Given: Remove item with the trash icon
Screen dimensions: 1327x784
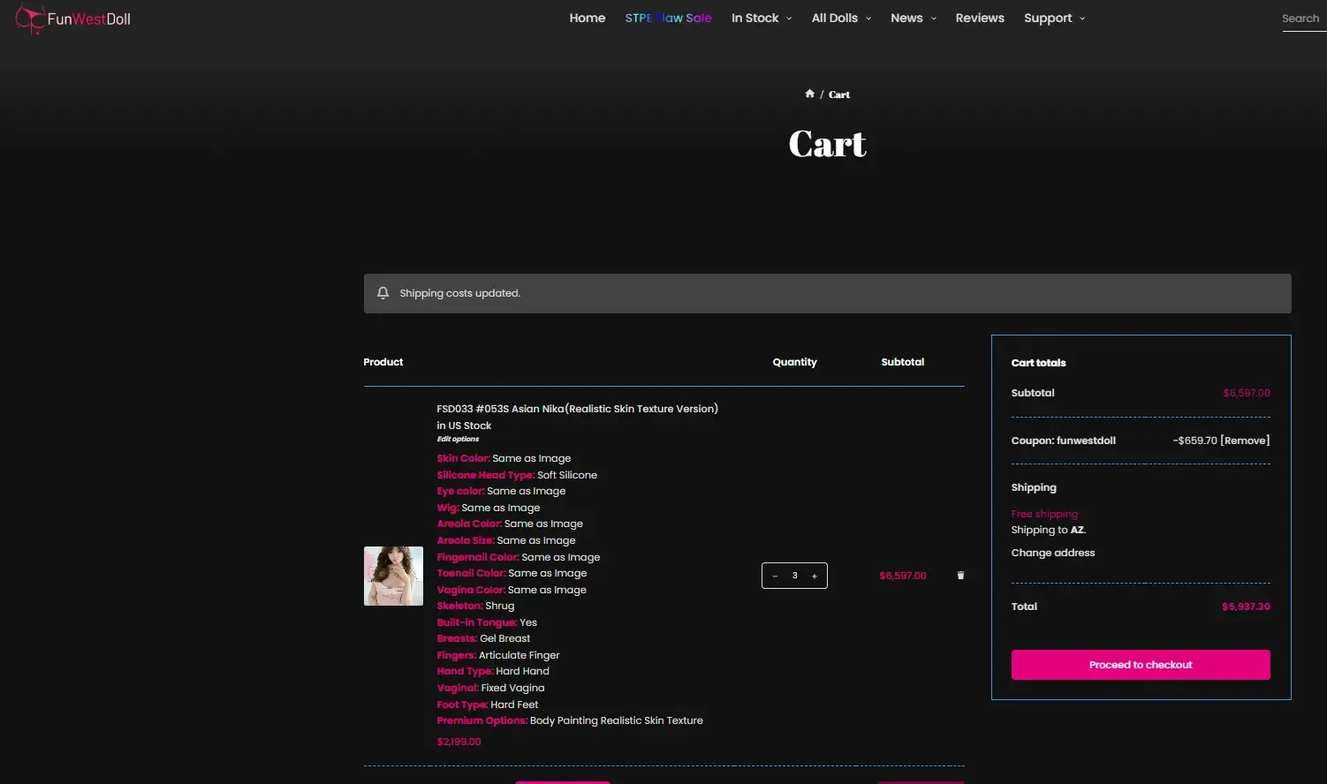Looking at the screenshot, I should click(960, 576).
